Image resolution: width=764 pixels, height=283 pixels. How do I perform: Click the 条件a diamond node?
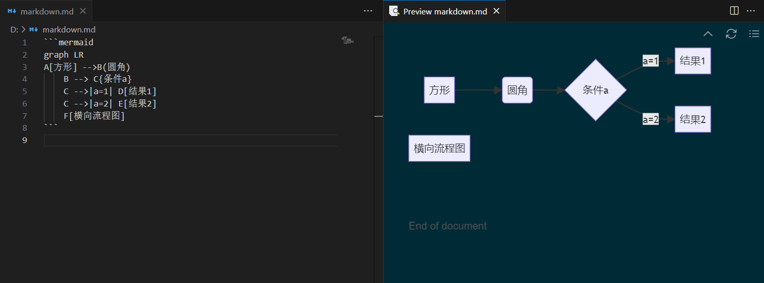595,90
